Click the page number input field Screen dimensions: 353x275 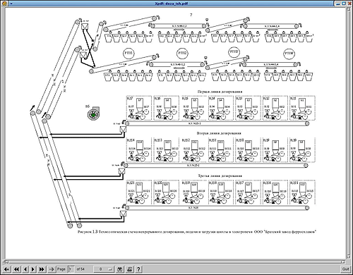(x=71, y=269)
